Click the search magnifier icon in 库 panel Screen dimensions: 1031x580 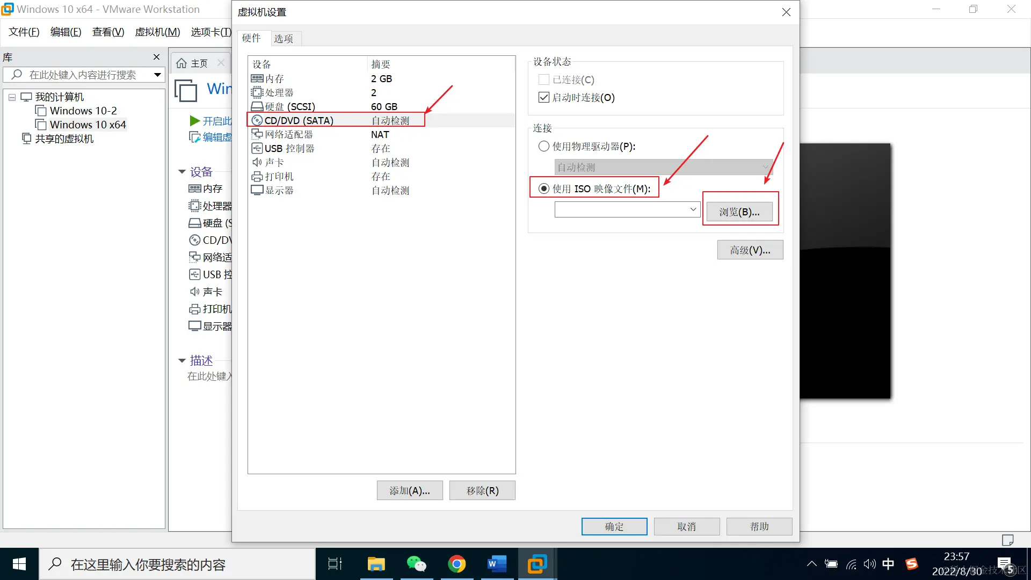tap(17, 75)
